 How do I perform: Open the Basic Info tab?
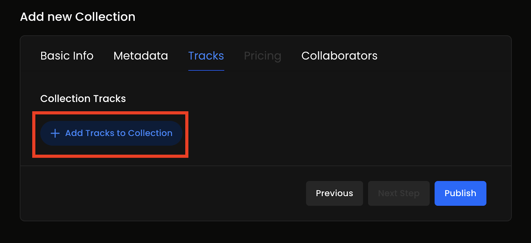point(67,56)
